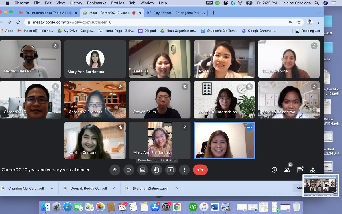Go forward in browser history
342x214 pixels.
(10, 22)
